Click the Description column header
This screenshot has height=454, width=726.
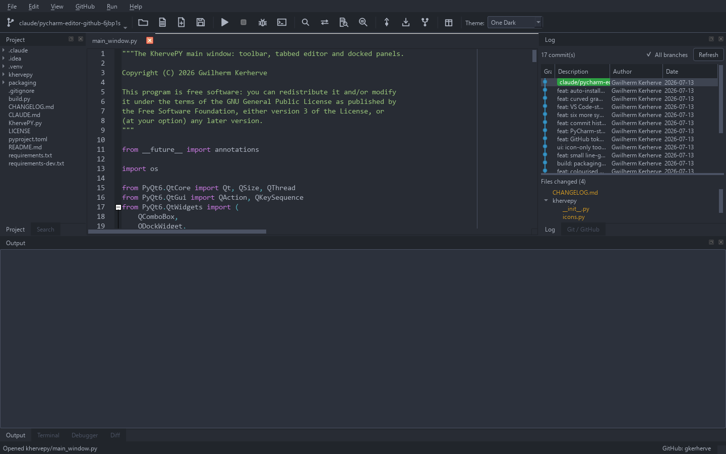582,72
